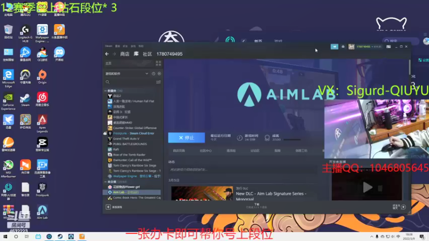Open the 创意工坊 workshop link
The width and height of the screenshot is (429, 241).
point(301,150)
